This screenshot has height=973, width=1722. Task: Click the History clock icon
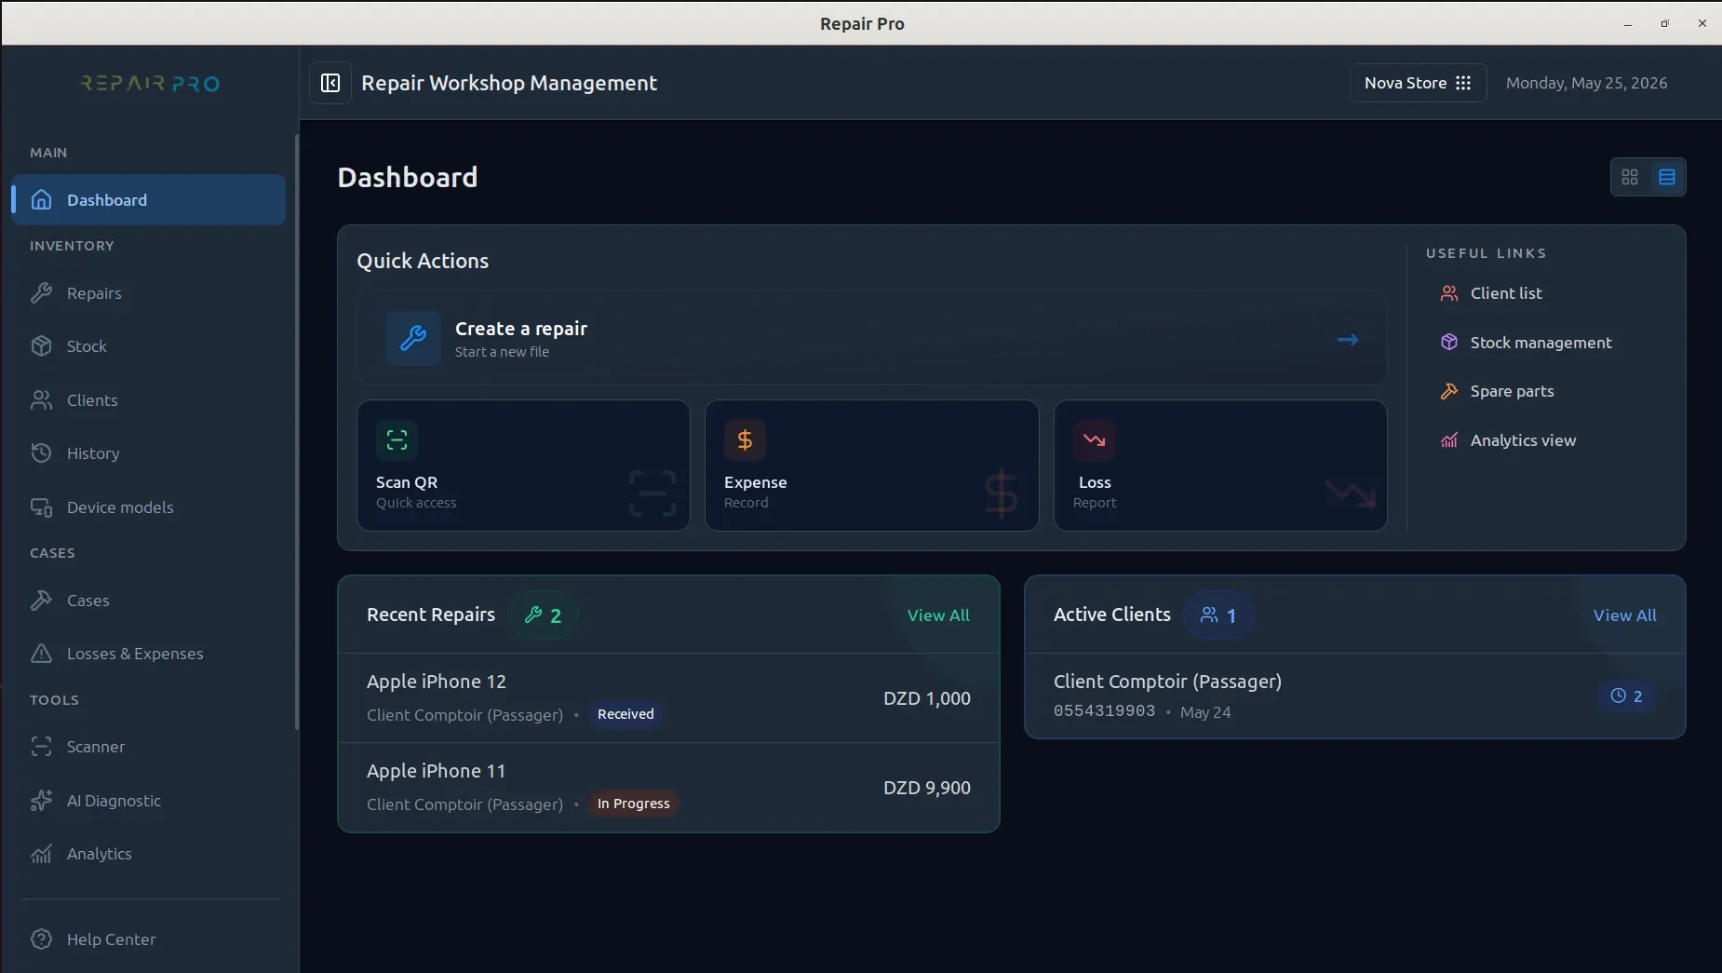(x=41, y=453)
